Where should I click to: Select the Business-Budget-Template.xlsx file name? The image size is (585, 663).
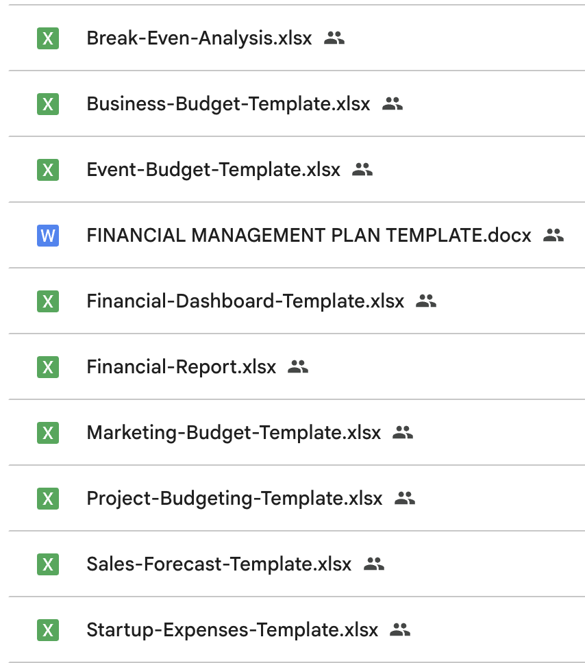[228, 104]
